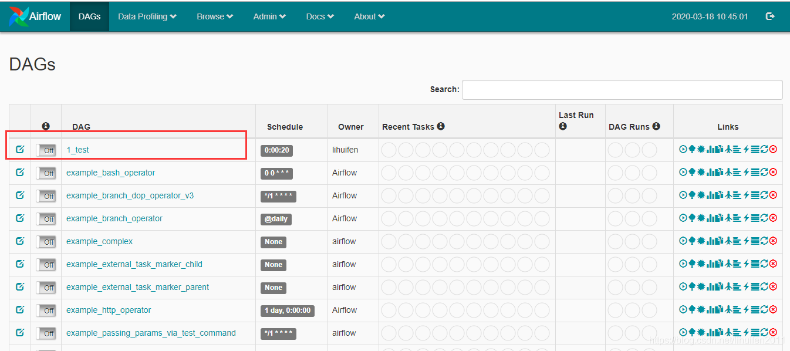The image size is (790, 351).
Task: Click the logout icon in navbar
Action: point(771,16)
